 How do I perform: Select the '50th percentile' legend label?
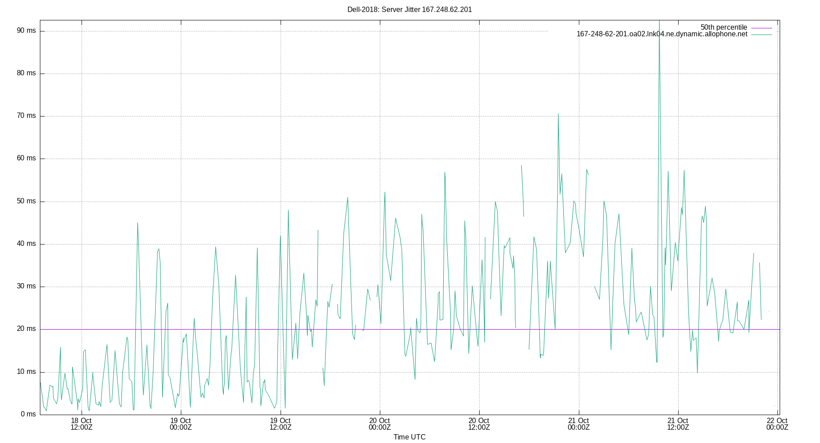[724, 27]
